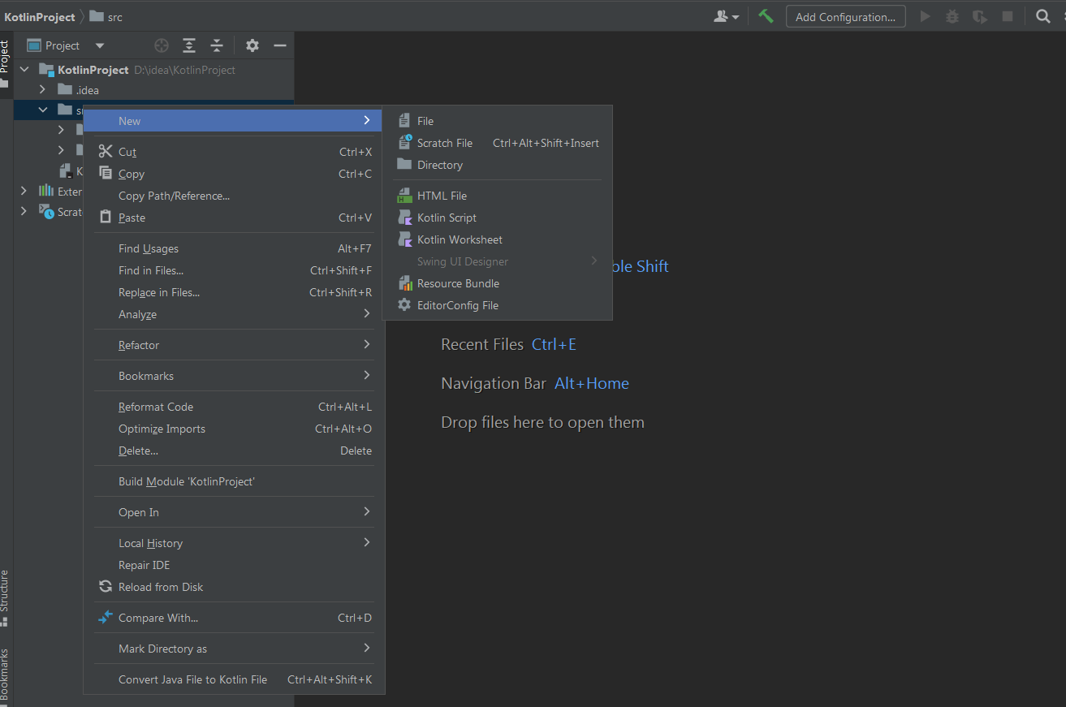The height and width of the screenshot is (707, 1066).
Task: Hide the Project panel via minus icon
Action: (280, 45)
